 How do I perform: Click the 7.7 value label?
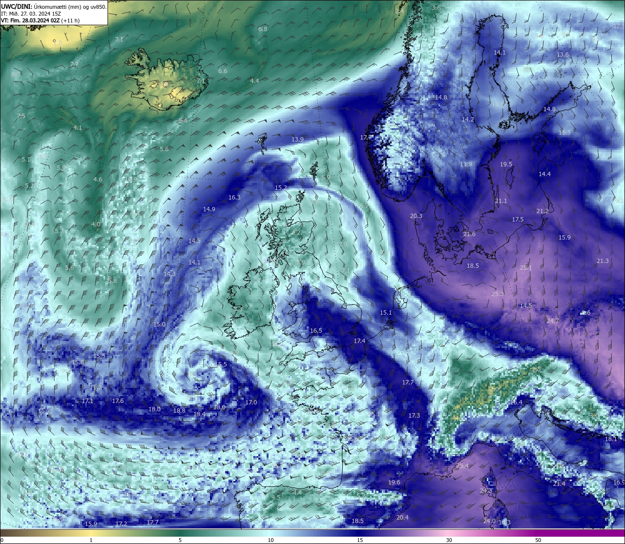tap(74, 64)
